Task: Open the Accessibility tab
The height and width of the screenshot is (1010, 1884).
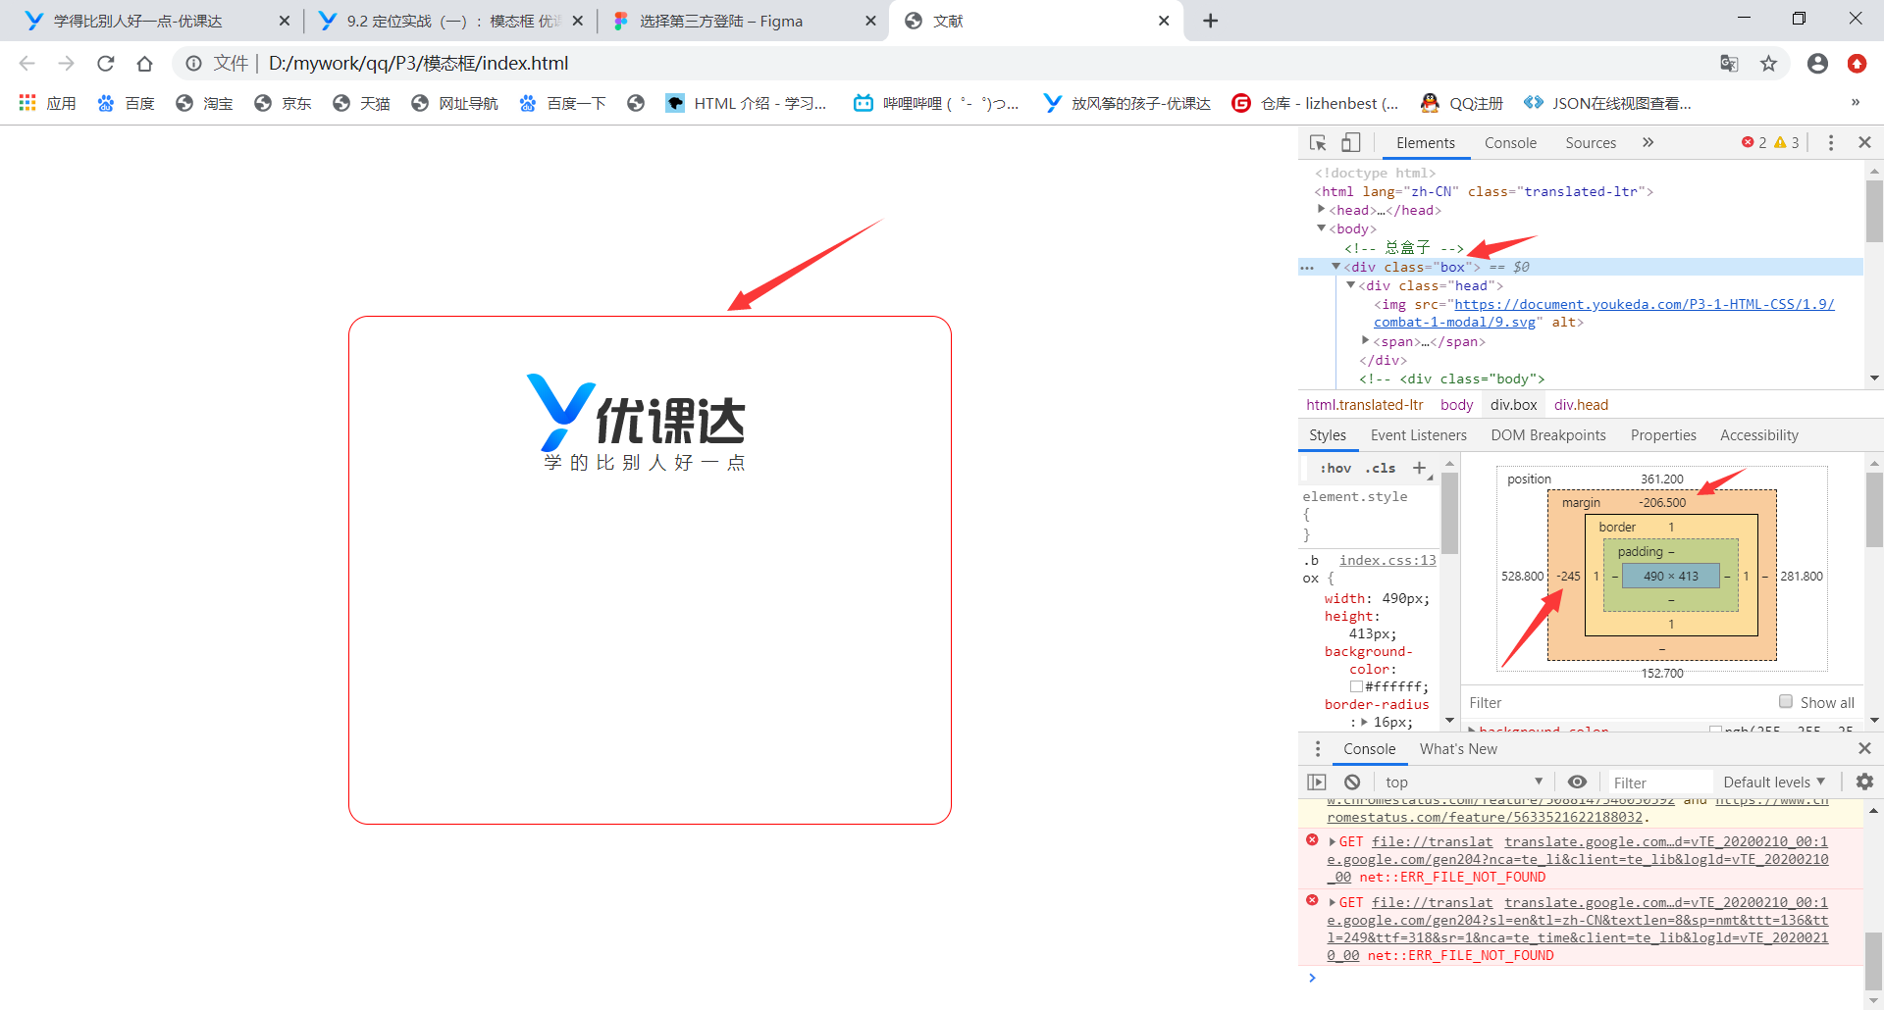Action: tap(1758, 435)
